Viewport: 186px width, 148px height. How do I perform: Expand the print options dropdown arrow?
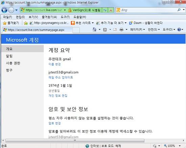coord(126,29)
